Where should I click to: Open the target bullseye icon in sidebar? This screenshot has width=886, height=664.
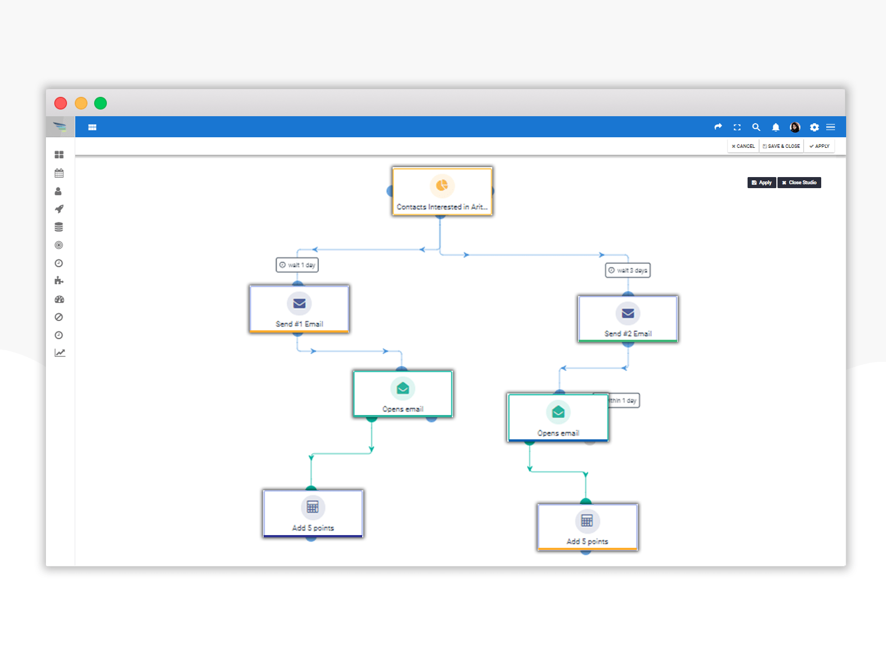(x=59, y=245)
